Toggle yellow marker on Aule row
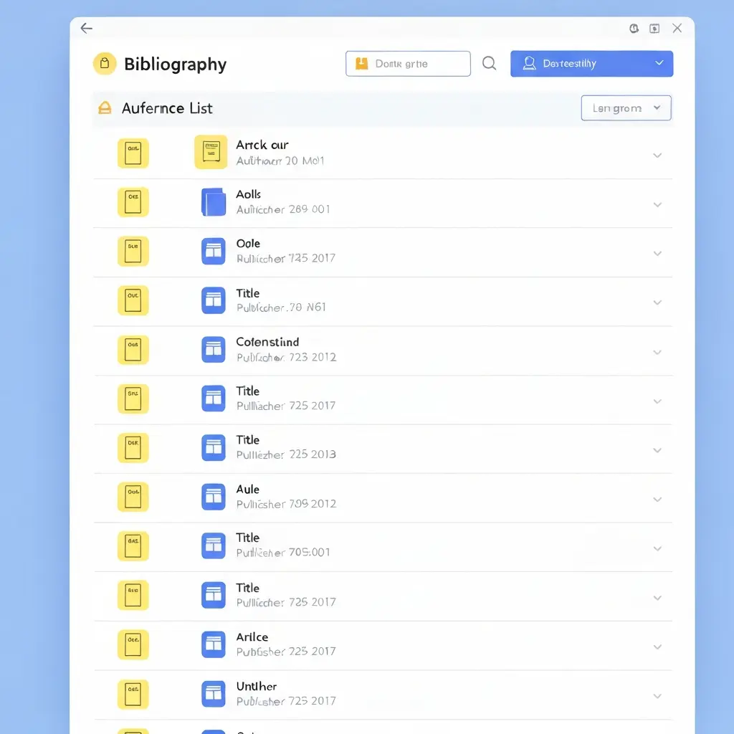The image size is (734, 734). tap(133, 497)
